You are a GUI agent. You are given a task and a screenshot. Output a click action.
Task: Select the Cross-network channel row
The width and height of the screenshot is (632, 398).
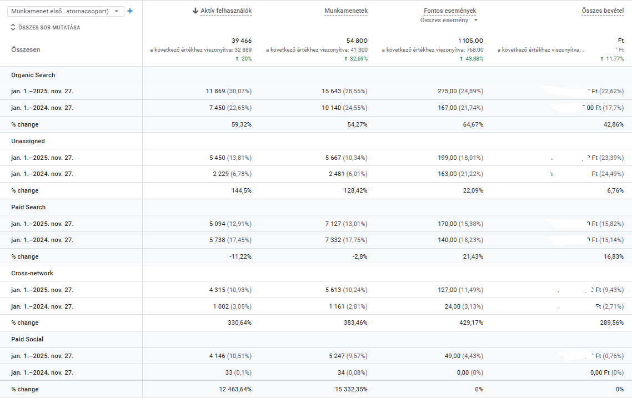pos(32,273)
